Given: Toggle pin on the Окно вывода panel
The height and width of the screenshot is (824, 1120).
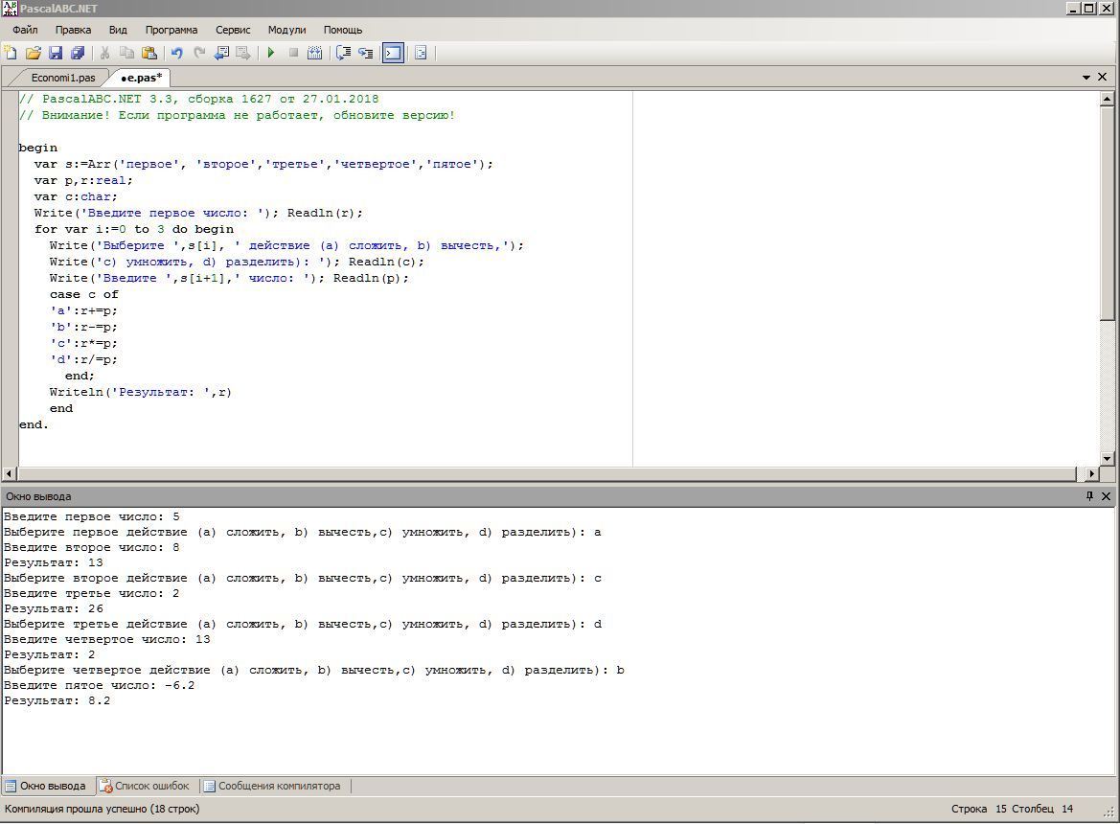Looking at the screenshot, I should coord(1089,496).
